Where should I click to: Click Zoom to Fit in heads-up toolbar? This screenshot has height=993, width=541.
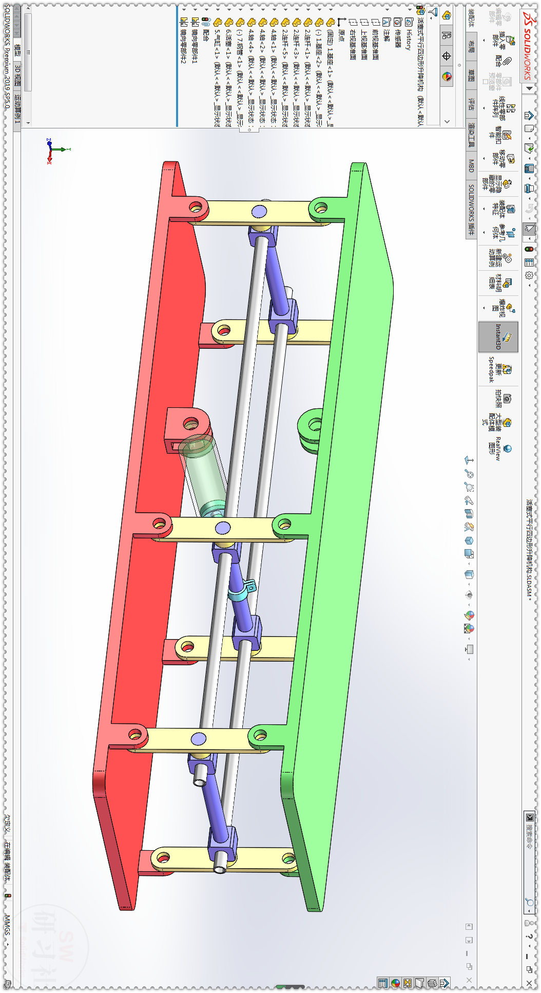[x=469, y=474]
